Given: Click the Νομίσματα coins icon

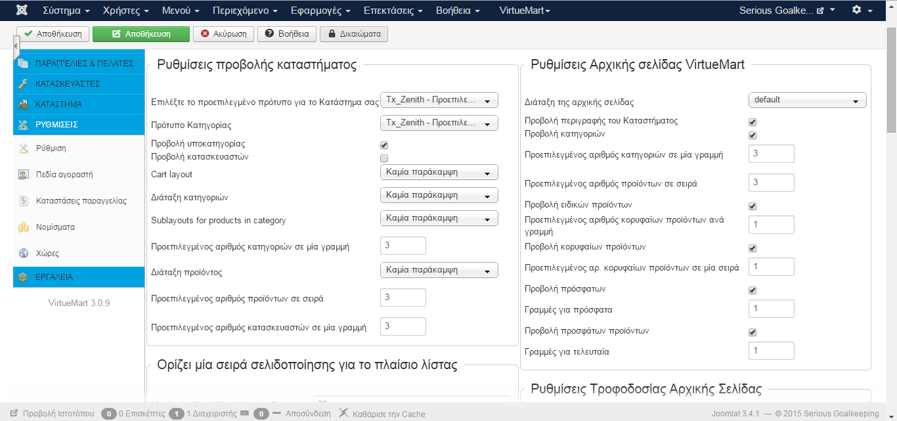Looking at the screenshot, I should point(24,227).
